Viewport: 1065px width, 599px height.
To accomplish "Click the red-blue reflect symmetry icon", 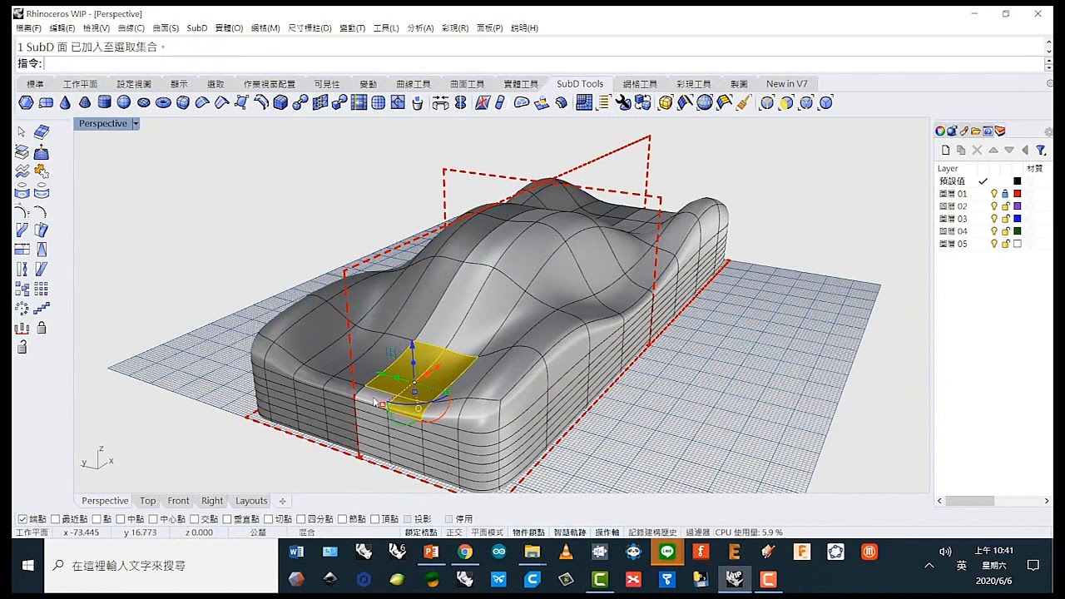I will 481,102.
